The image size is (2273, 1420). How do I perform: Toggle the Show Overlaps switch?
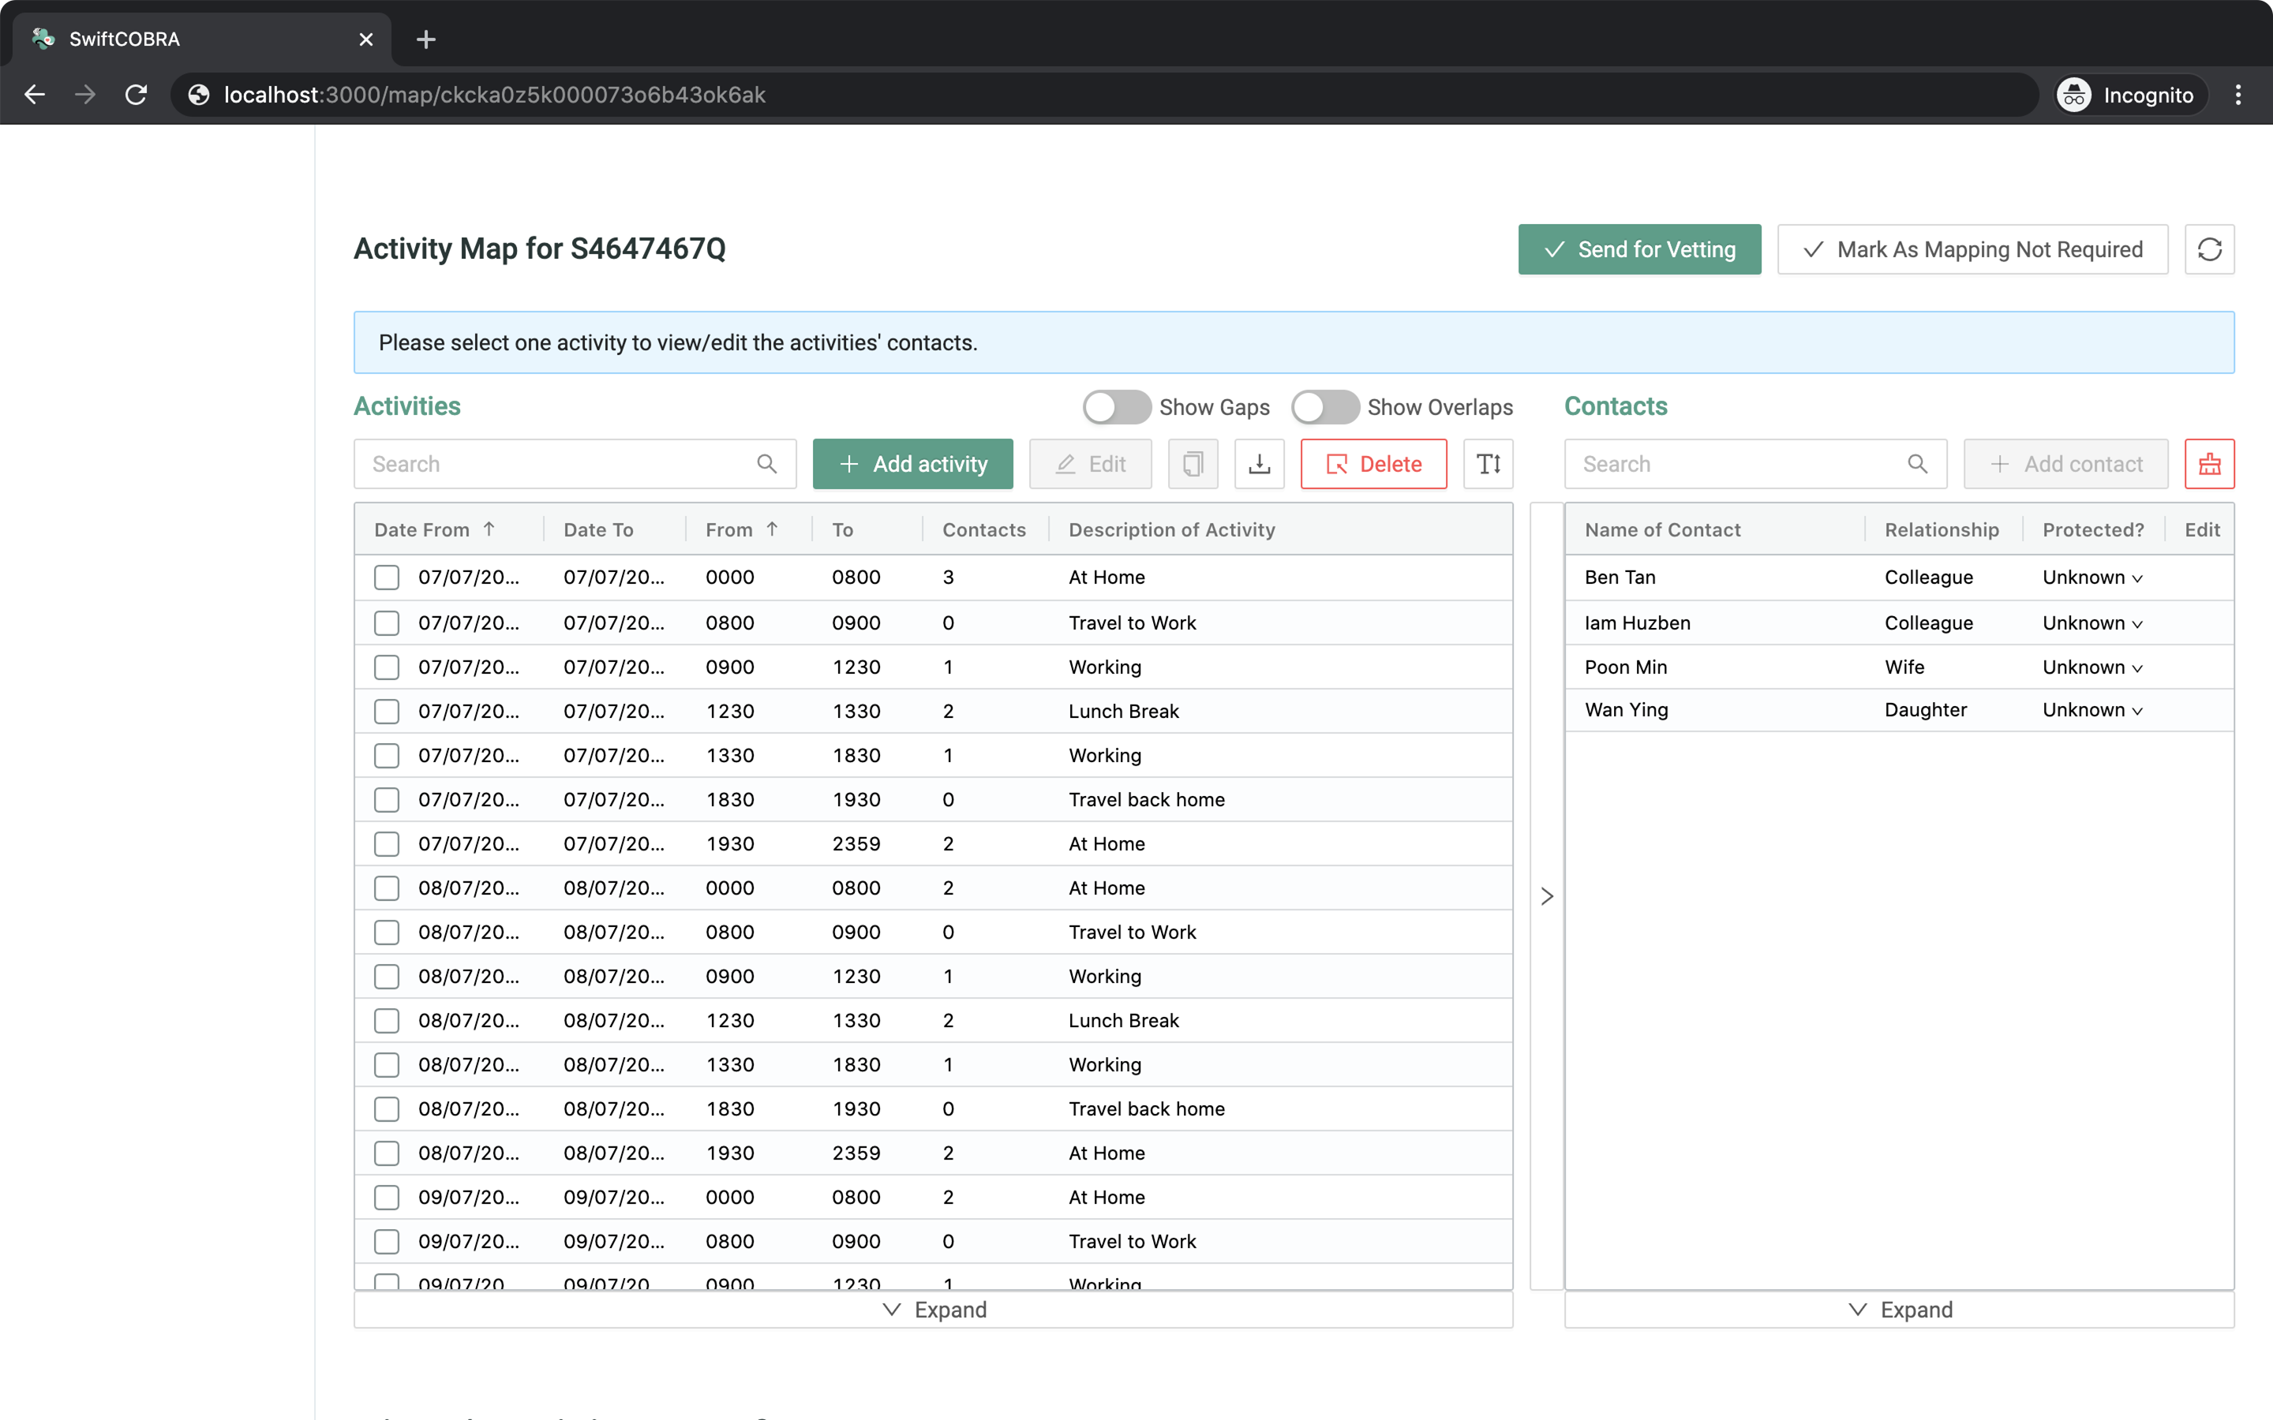[x=1324, y=406]
